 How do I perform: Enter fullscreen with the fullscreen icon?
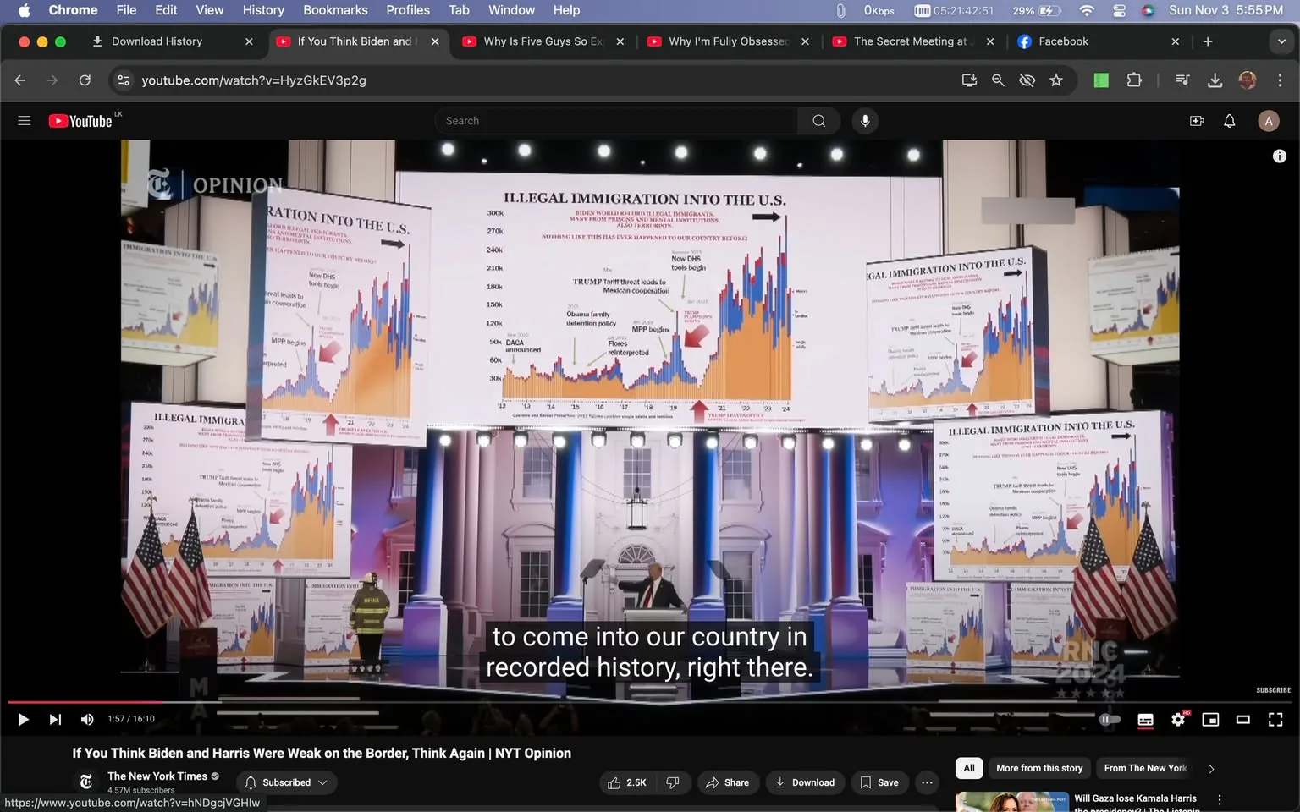pyautogui.click(x=1275, y=719)
